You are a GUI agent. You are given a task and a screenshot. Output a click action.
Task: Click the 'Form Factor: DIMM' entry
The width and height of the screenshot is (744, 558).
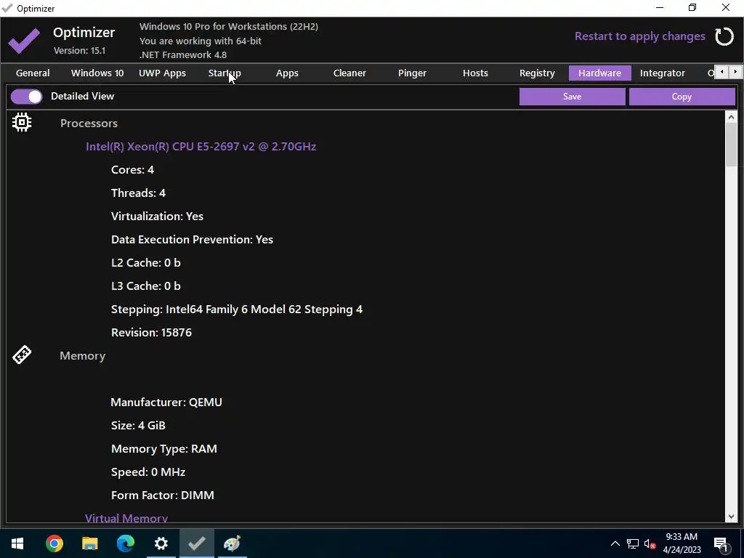click(162, 496)
